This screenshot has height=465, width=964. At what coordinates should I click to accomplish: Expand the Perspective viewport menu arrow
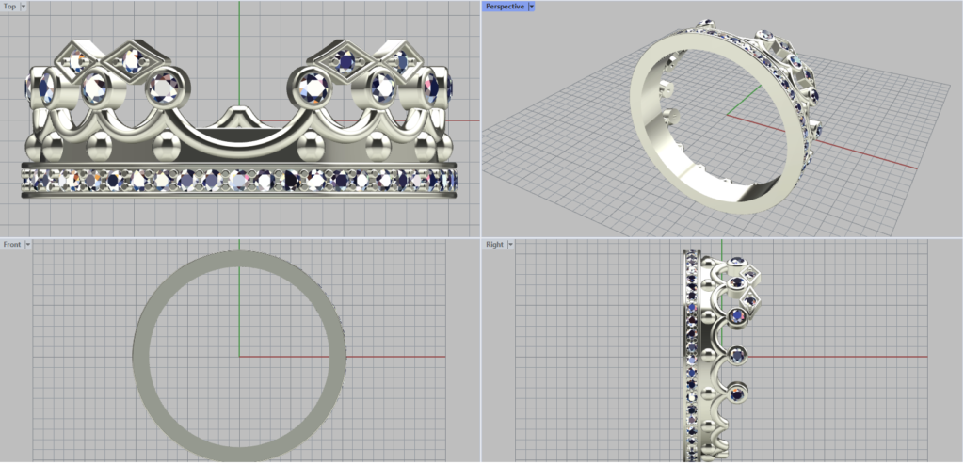coord(532,7)
